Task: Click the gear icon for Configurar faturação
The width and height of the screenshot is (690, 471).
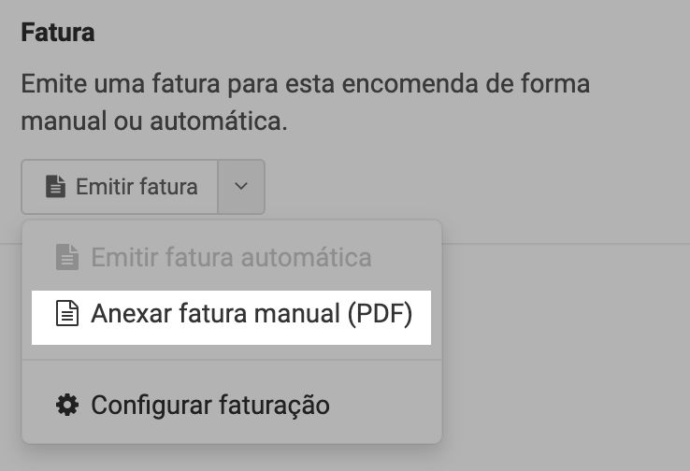Action: point(66,406)
